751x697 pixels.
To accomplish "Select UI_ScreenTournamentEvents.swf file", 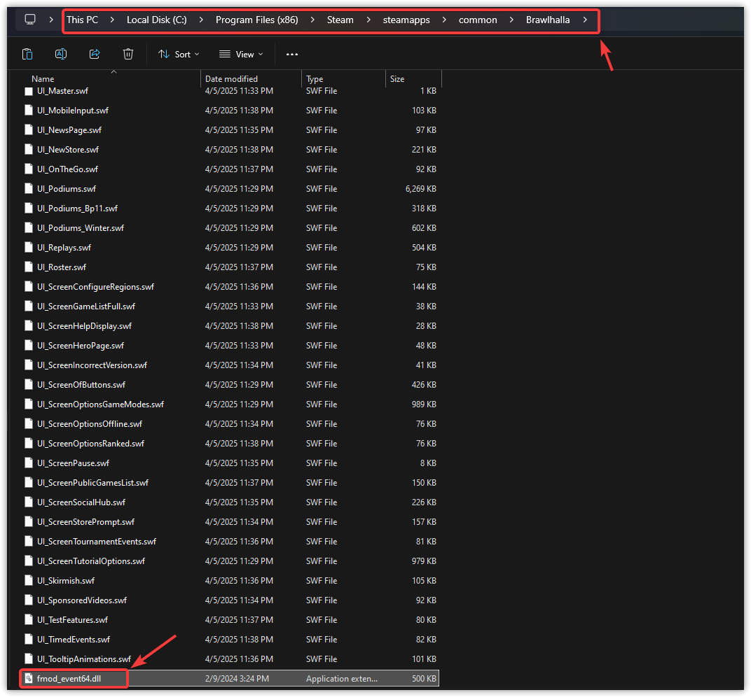I will point(97,542).
